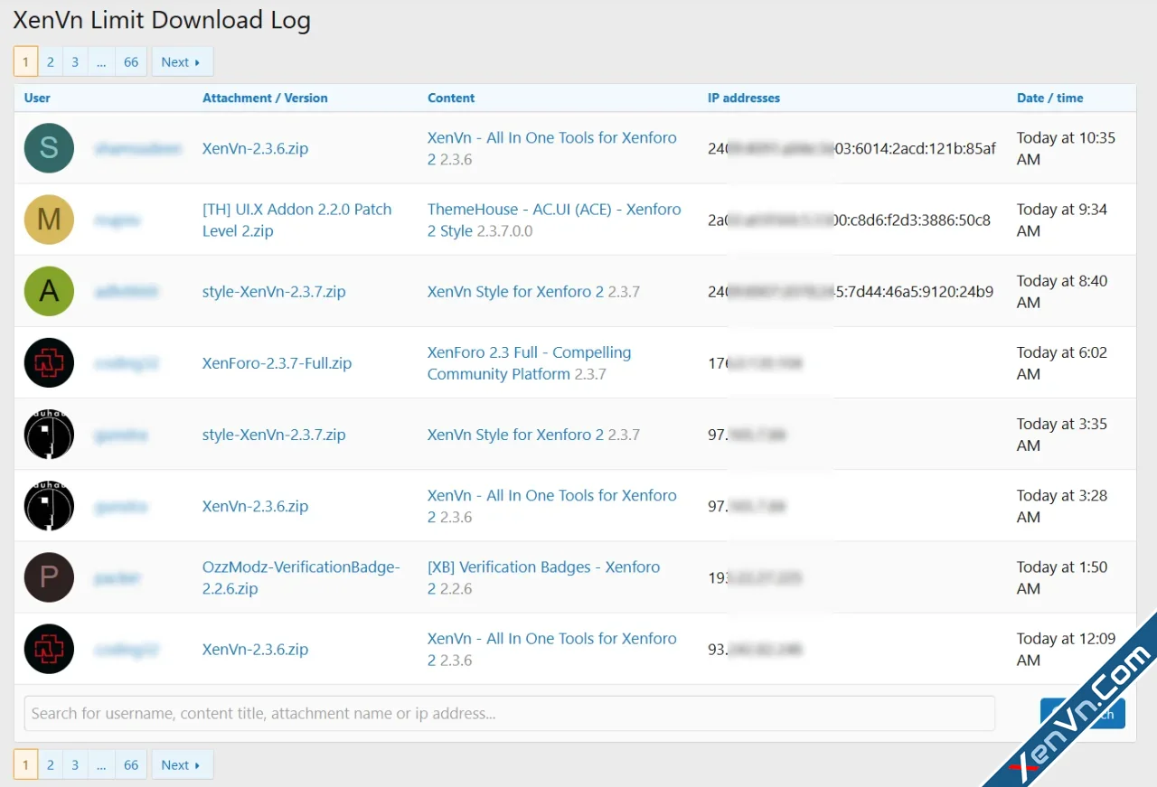Screen dimensions: 1157x787
Task: Open XenVn-2.3.6.zip in the 3:28 AM row
Action: [255, 506]
